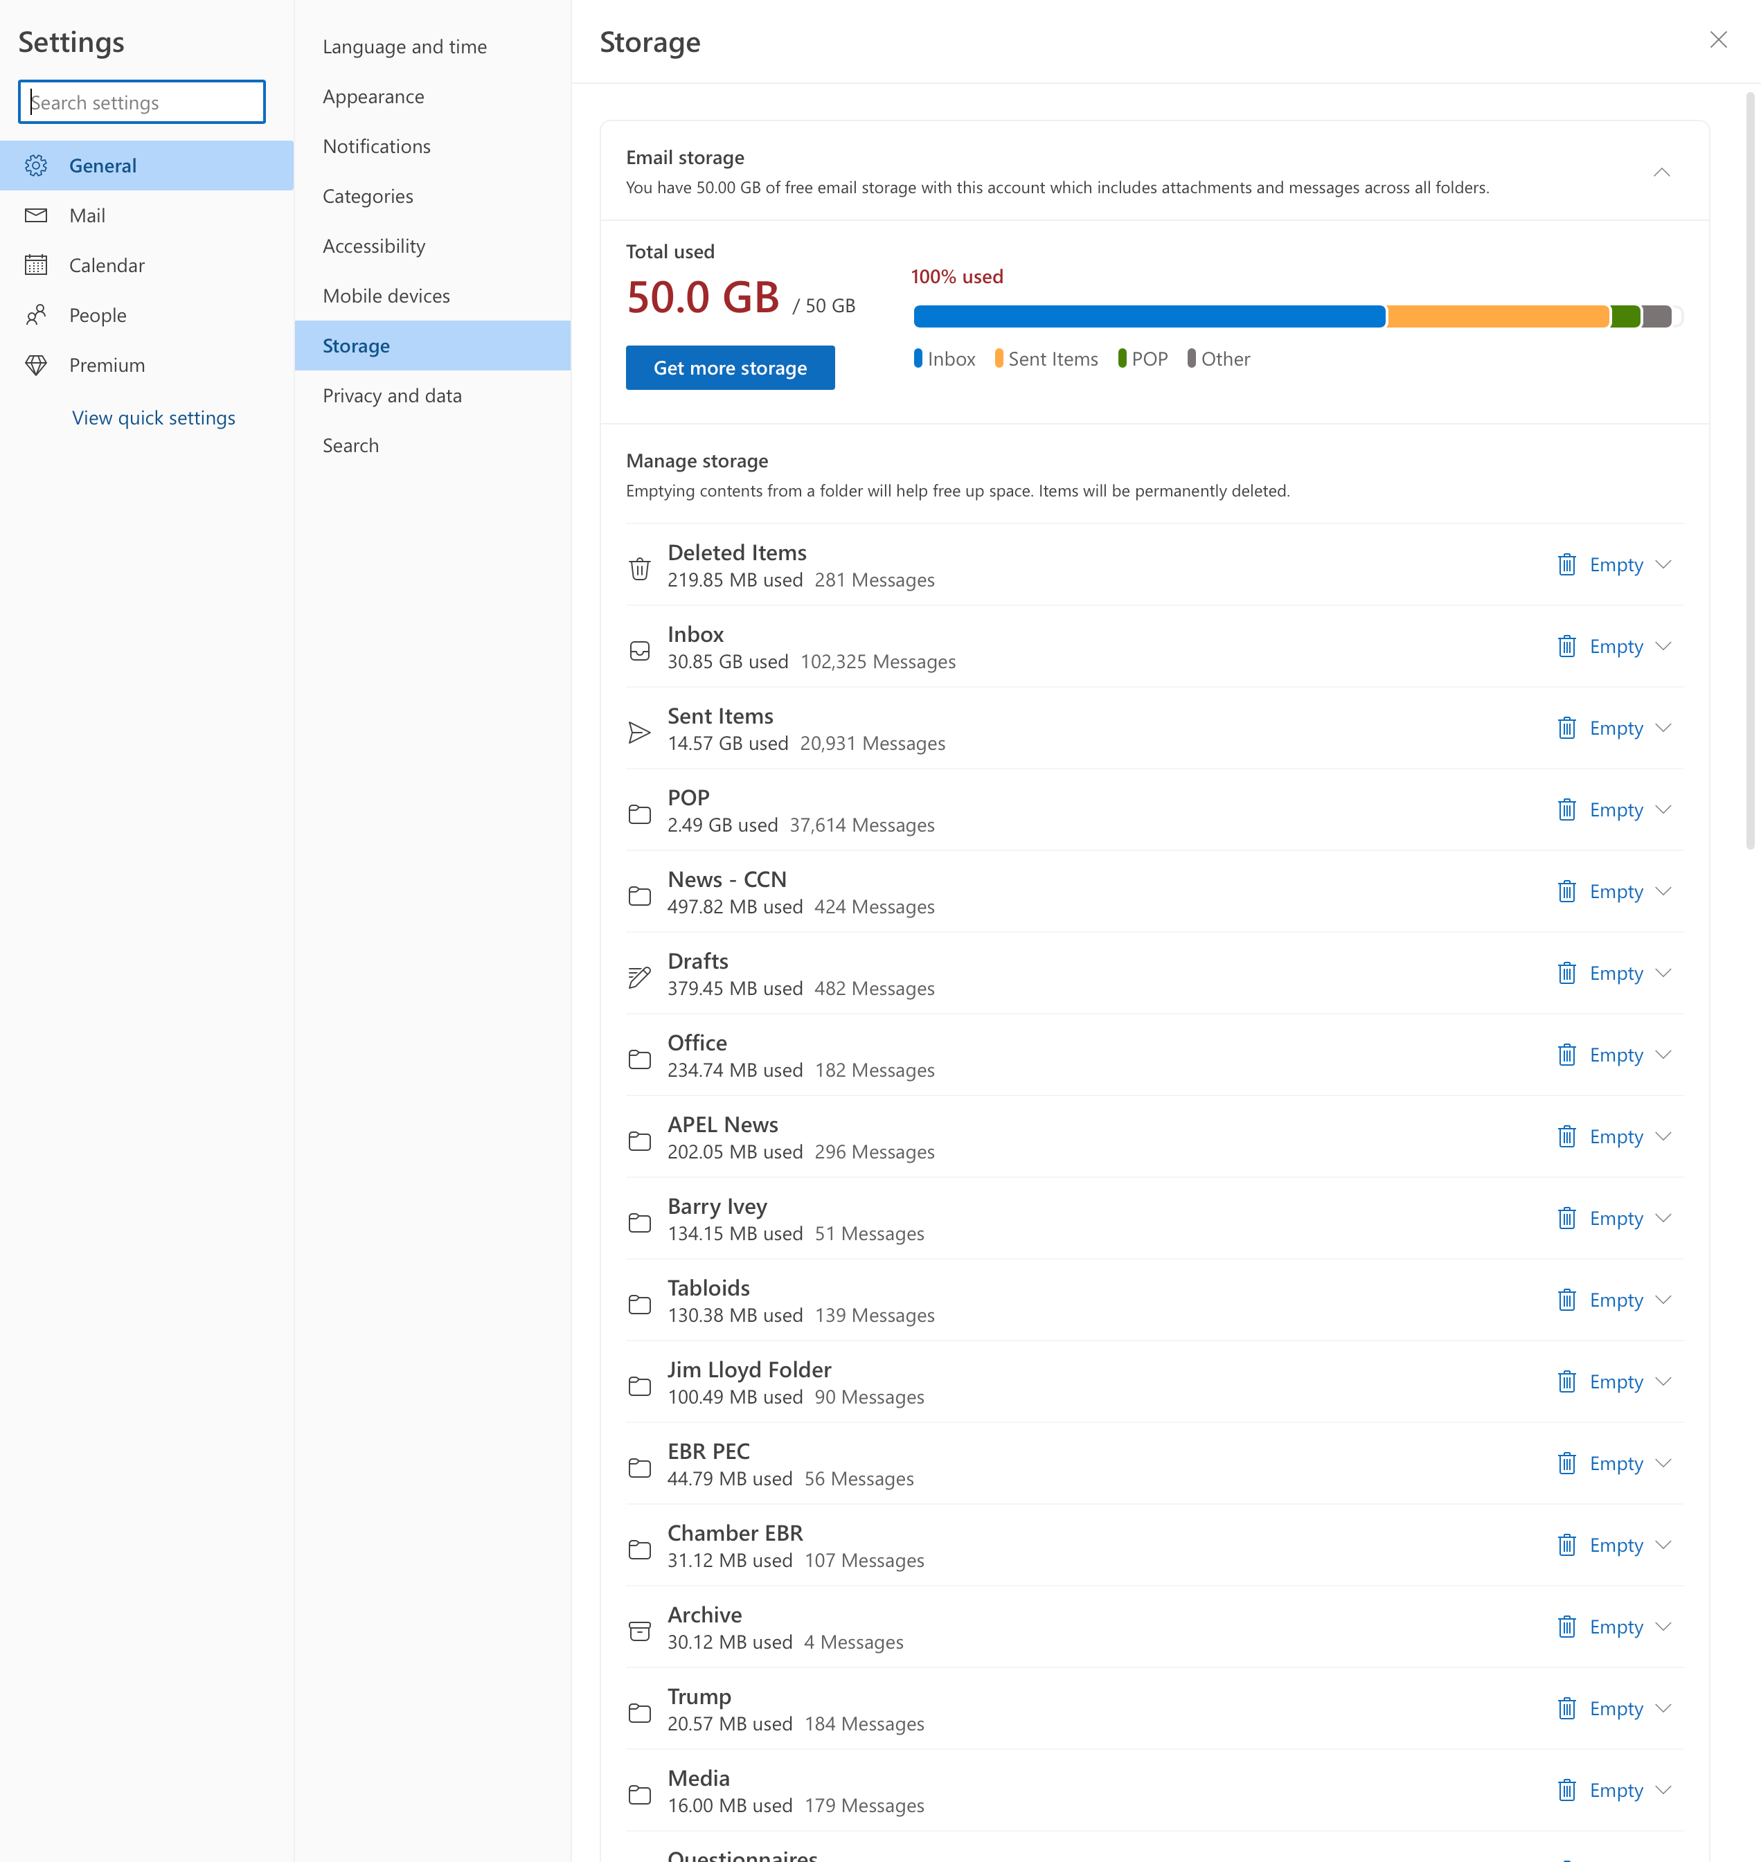Expand Empty options for Deleted Items

(1663, 564)
